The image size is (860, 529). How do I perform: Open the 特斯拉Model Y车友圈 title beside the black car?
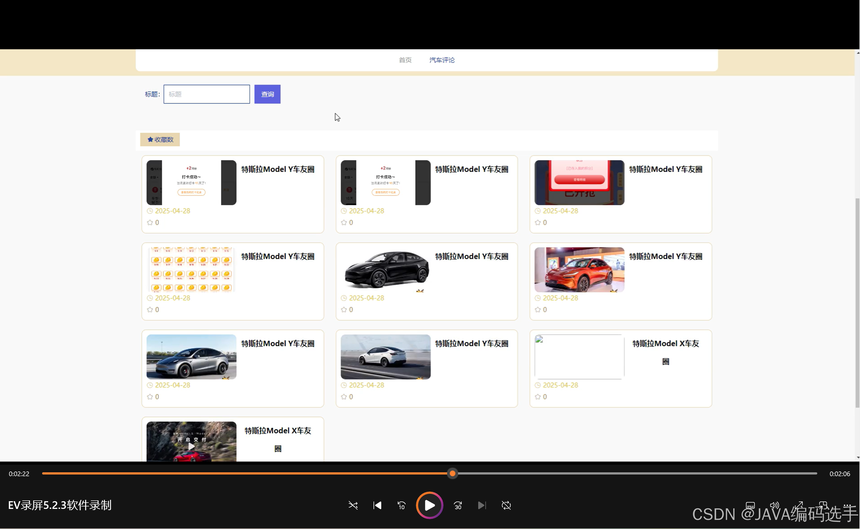(x=472, y=257)
